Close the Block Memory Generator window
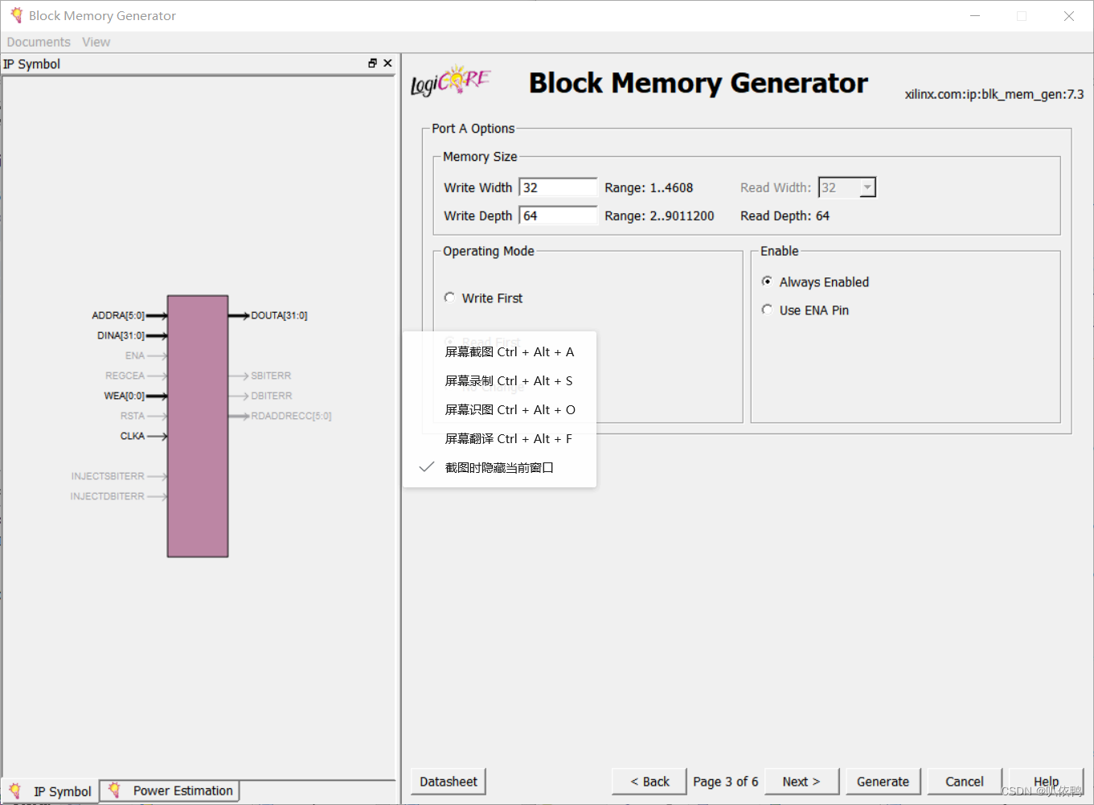This screenshot has height=805, width=1094. [x=1069, y=15]
